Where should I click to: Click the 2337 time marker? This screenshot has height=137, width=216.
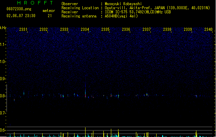pos(147,29)
